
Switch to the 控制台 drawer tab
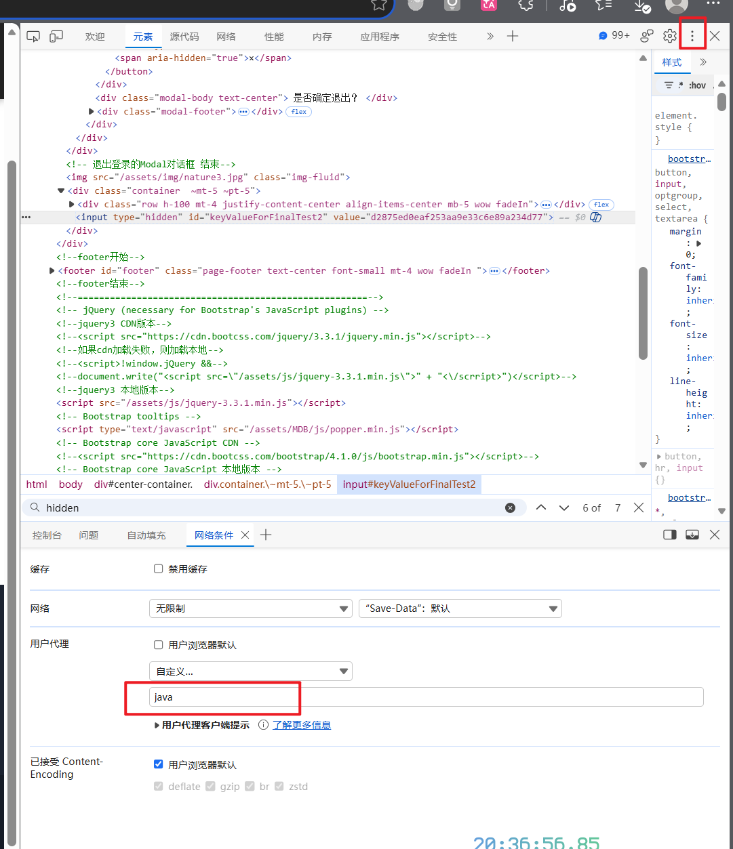[x=47, y=535]
